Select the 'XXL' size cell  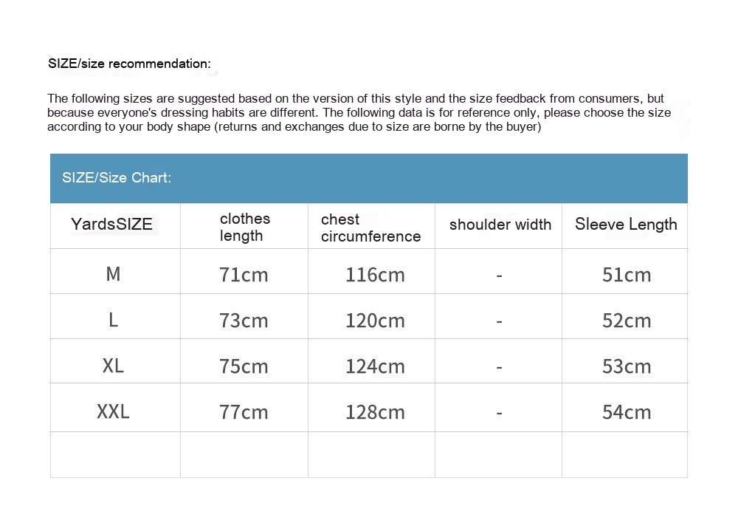[x=113, y=411]
